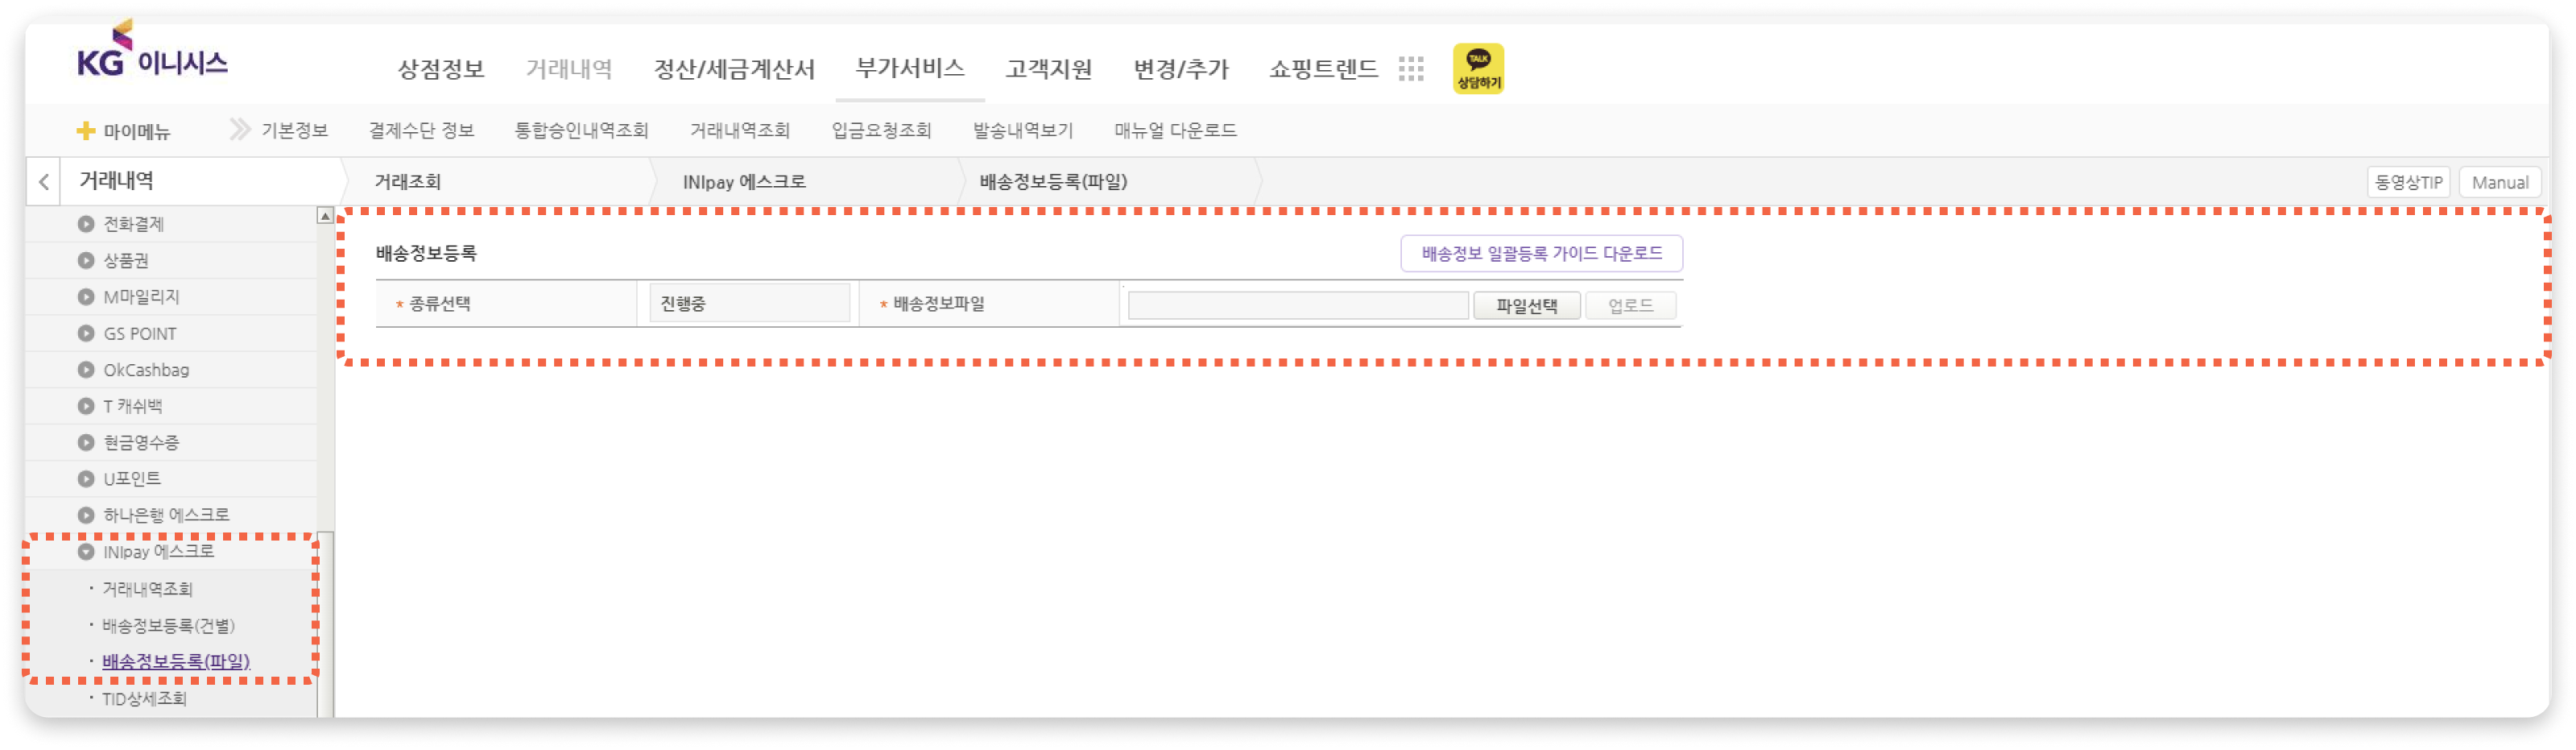Click the 업로드 button
The width and height of the screenshot is (2576, 750).
pos(1630,306)
